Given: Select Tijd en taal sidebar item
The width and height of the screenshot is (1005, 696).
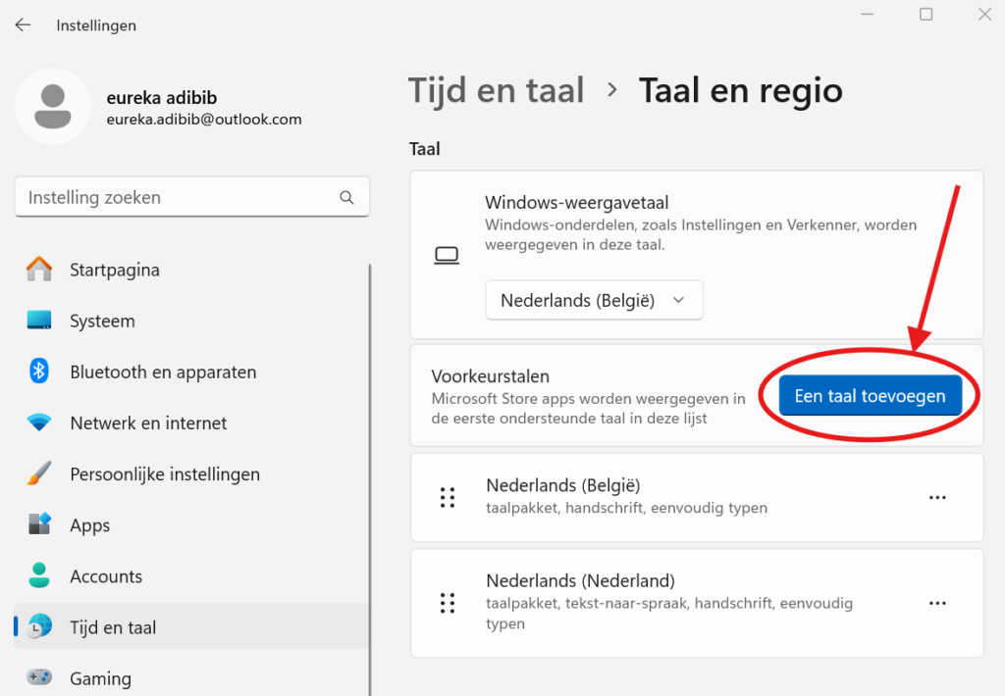Looking at the screenshot, I should pos(113,627).
